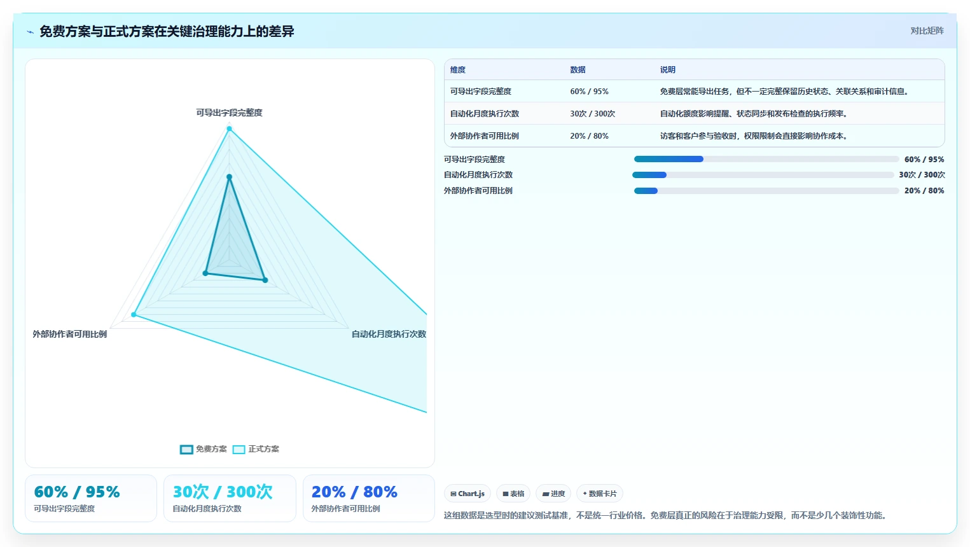The image size is (970, 547).
Task: Click the 免费方案 lower-left radar data point
Action: pos(205,273)
